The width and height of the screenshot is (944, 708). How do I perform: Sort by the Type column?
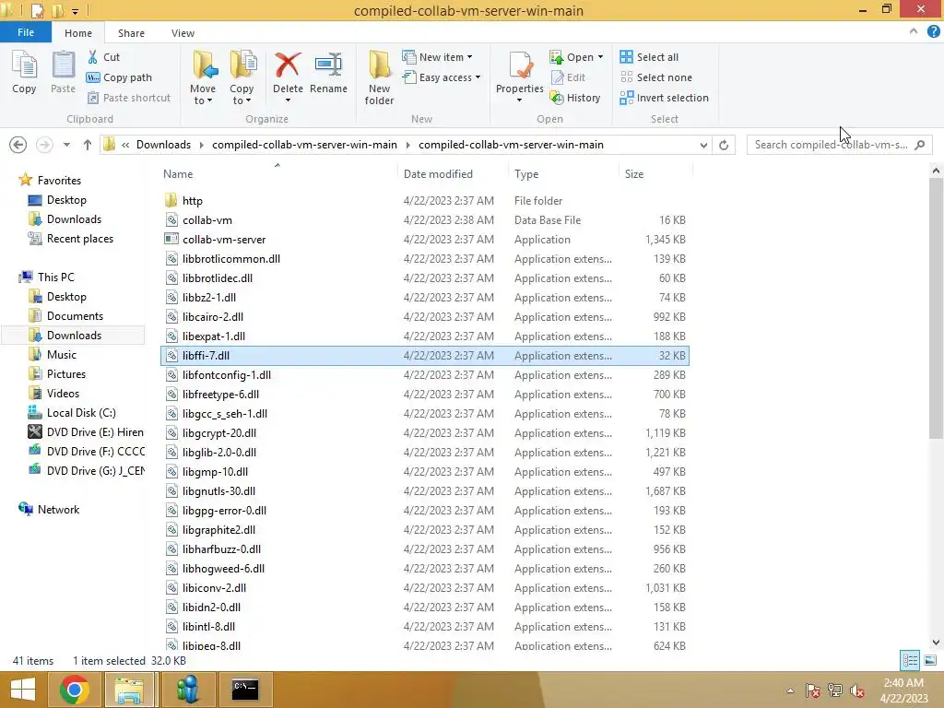tap(526, 174)
